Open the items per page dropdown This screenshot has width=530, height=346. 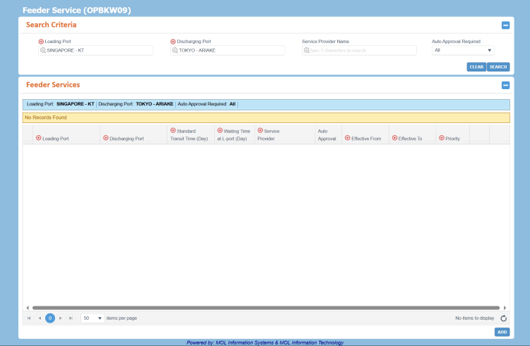pyautogui.click(x=92, y=318)
